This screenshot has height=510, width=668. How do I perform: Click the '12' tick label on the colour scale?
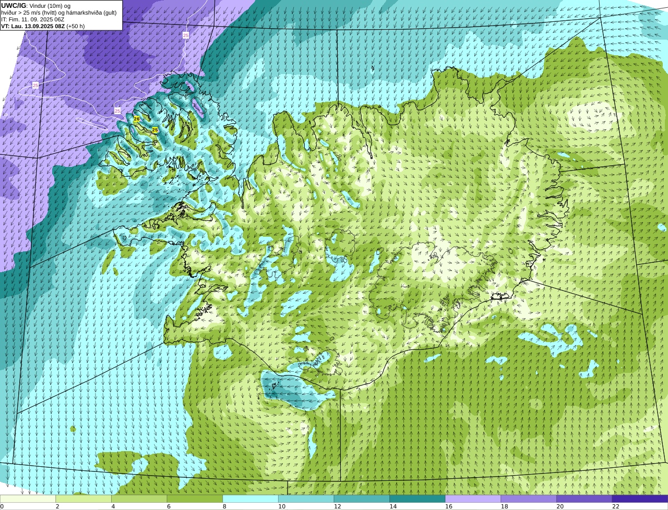pos(337,506)
